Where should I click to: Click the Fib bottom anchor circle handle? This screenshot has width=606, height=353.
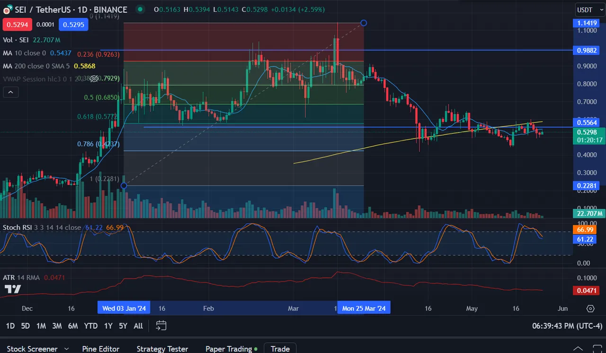[124, 185]
